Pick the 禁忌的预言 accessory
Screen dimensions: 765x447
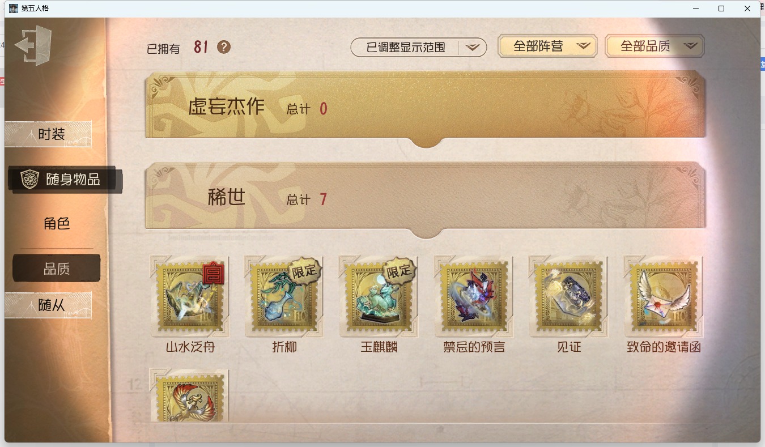coord(474,296)
